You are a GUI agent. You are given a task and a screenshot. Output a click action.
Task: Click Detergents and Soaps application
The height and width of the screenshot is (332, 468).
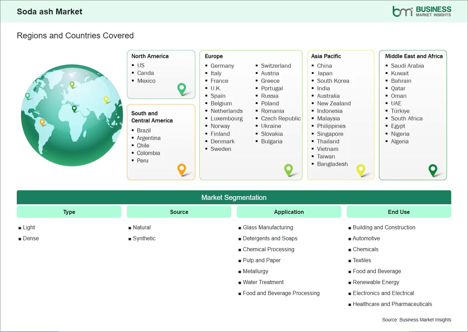[270, 238]
